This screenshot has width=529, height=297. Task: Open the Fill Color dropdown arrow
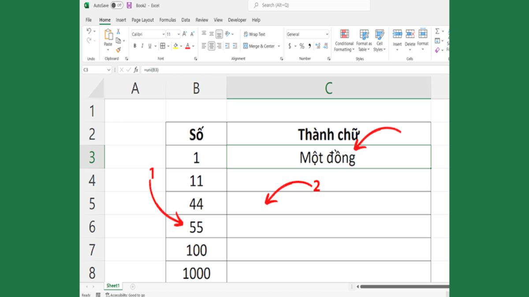pos(181,46)
